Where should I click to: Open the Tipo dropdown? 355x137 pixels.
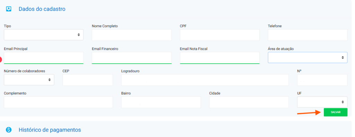(x=44, y=35)
